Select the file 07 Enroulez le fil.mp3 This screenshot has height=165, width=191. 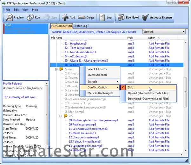[78, 103]
